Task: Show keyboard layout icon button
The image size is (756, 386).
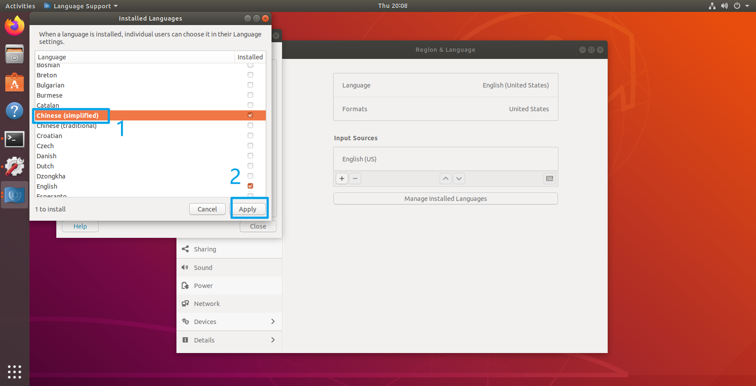Action: (550, 178)
